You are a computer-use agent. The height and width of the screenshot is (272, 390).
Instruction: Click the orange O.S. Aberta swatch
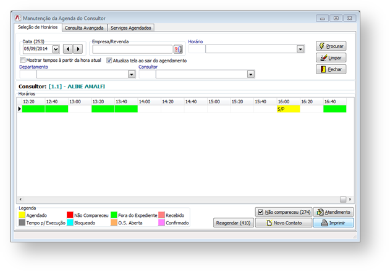(114, 223)
